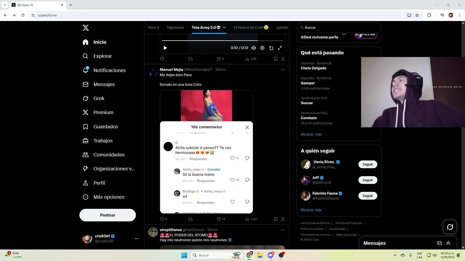The height and width of the screenshot is (261, 465).
Task: Open Organizaciones lightning icon
Action: point(85,169)
